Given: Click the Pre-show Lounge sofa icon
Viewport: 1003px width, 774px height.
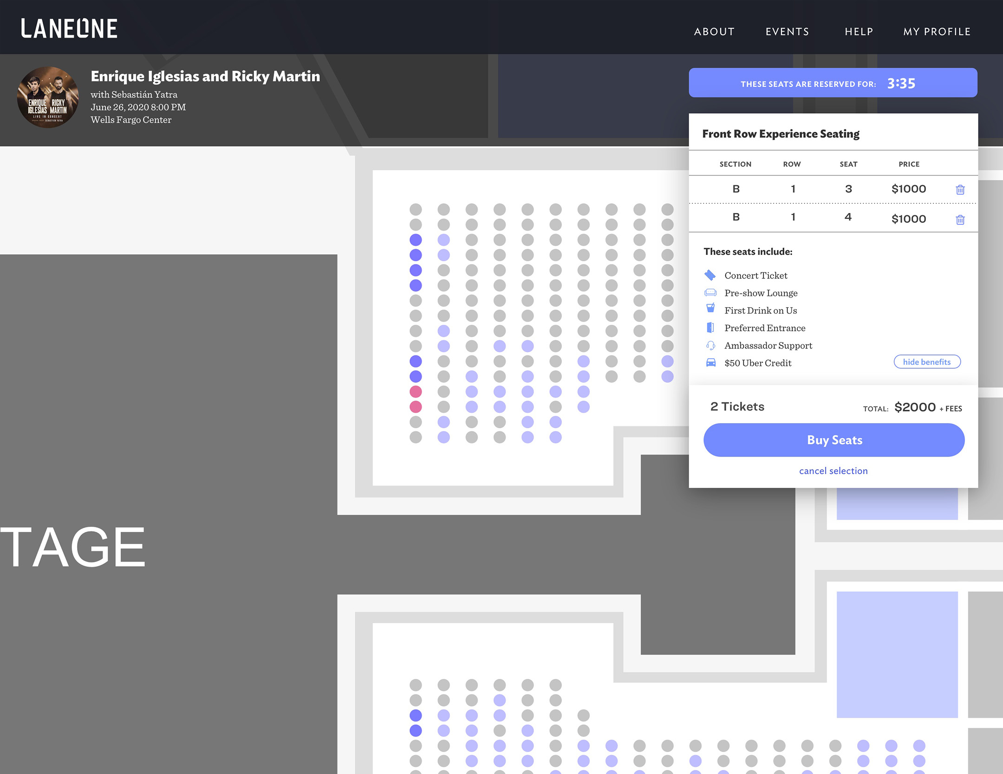Looking at the screenshot, I should tap(710, 293).
